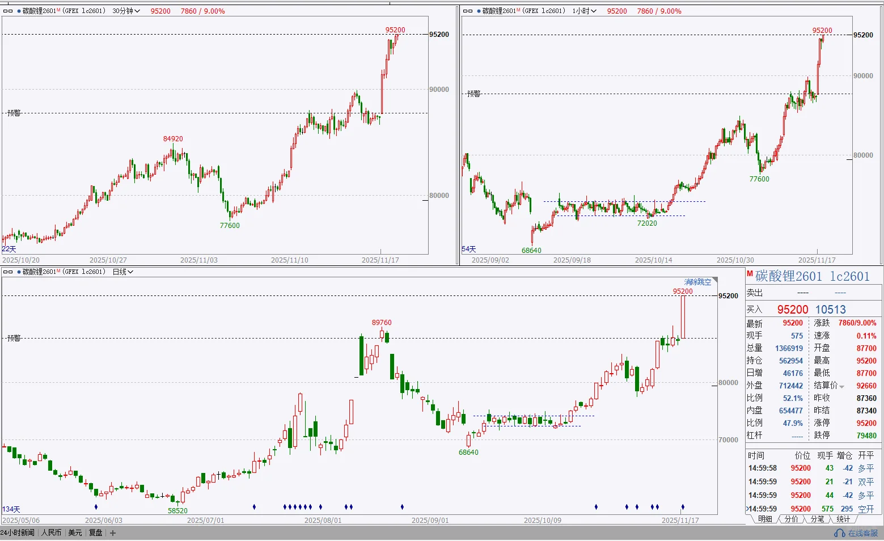Click the 预警 alert line label on the 1-hour chart
The height and width of the screenshot is (541, 884).
[474, 94]
